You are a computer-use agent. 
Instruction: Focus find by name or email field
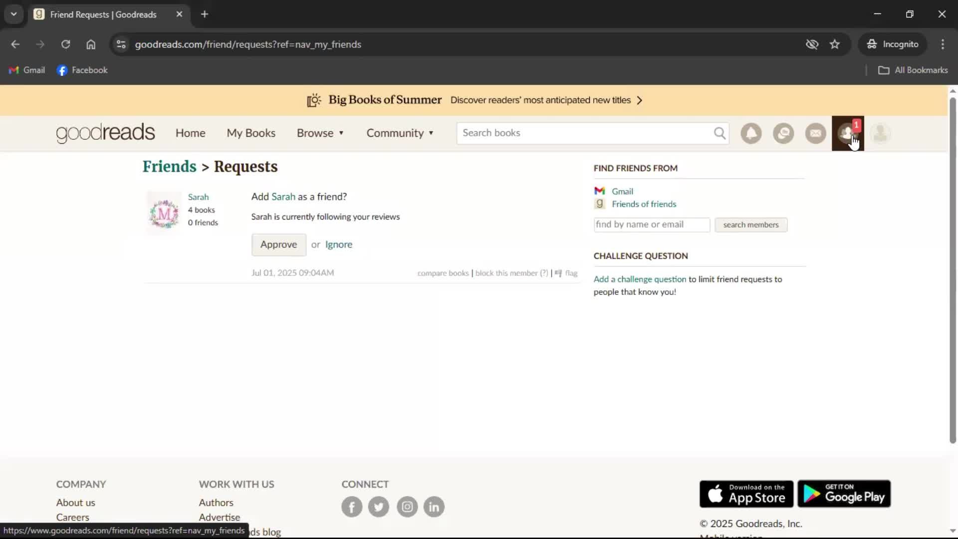[x=652, y=225]
